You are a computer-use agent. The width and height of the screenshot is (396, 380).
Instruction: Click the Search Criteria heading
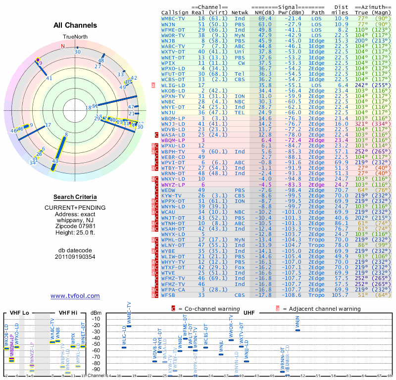[x=75, y=197]
